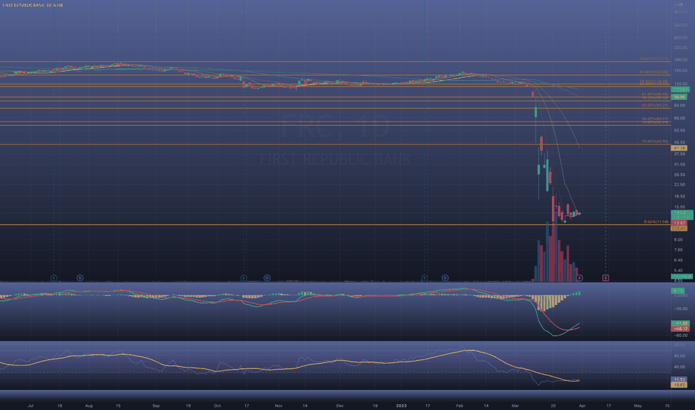Click the Jul label on time axis
The height and width of the screenshot is (410, 695).
click(x=30, y=406)
